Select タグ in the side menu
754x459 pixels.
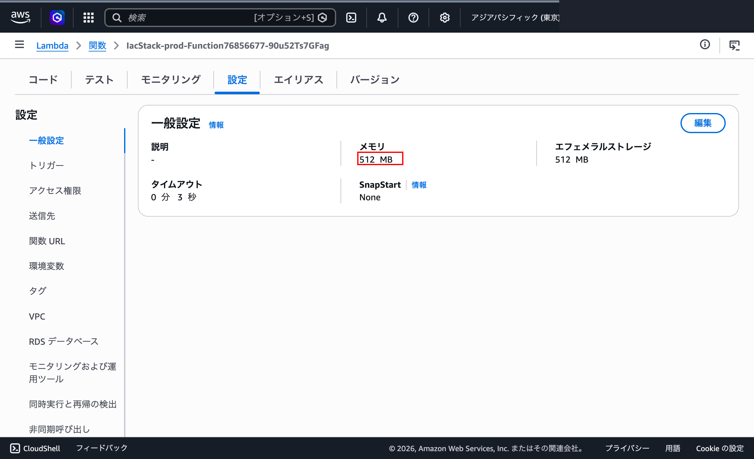click(x=38, y=291)
